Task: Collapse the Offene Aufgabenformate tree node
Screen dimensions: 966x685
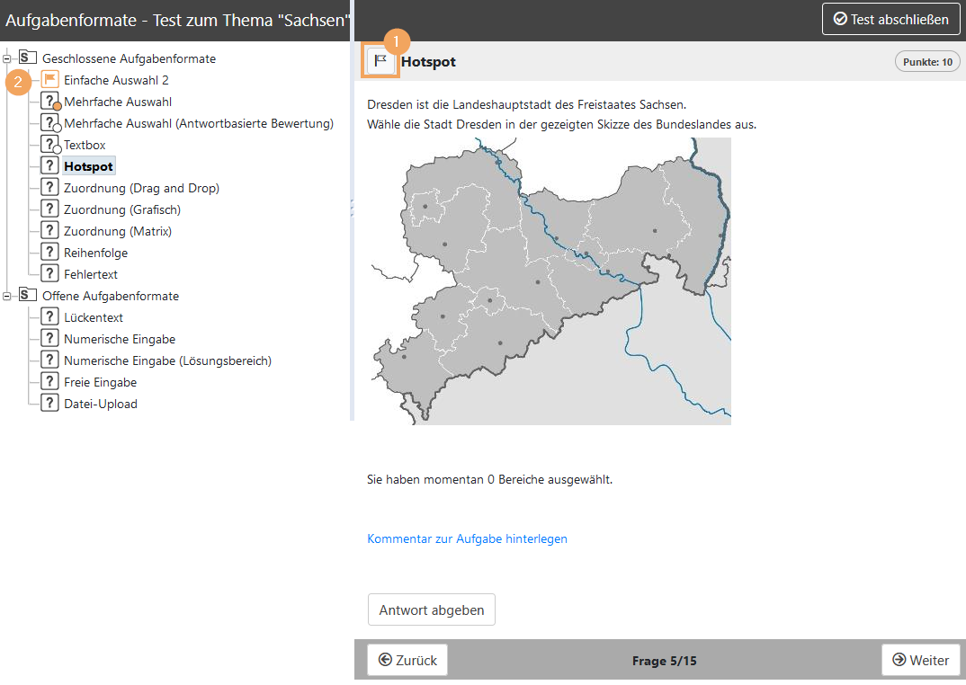Action: 7,296
